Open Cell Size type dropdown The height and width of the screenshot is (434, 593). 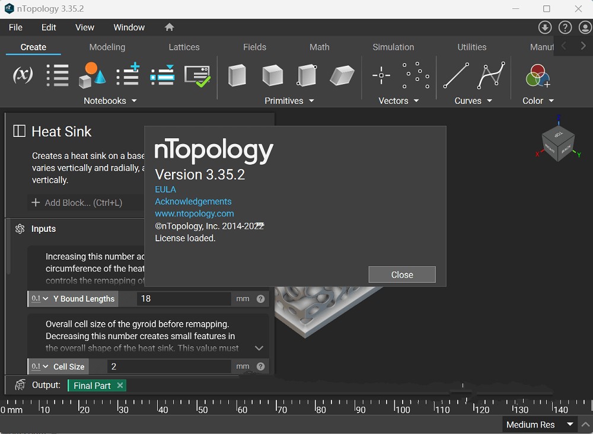click(x=40, y=366)
